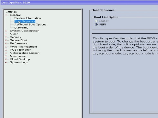Expand the Cloud Desktop node
This screenshot has height=118, width=158.
[x=6, y=59]
